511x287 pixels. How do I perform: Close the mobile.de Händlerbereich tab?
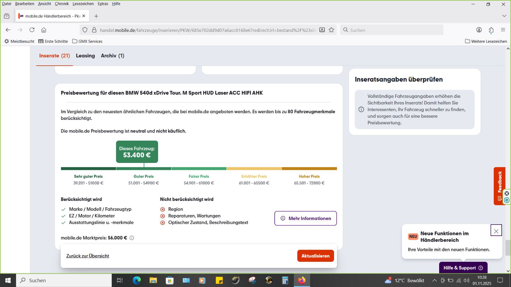tap(84, 16)
